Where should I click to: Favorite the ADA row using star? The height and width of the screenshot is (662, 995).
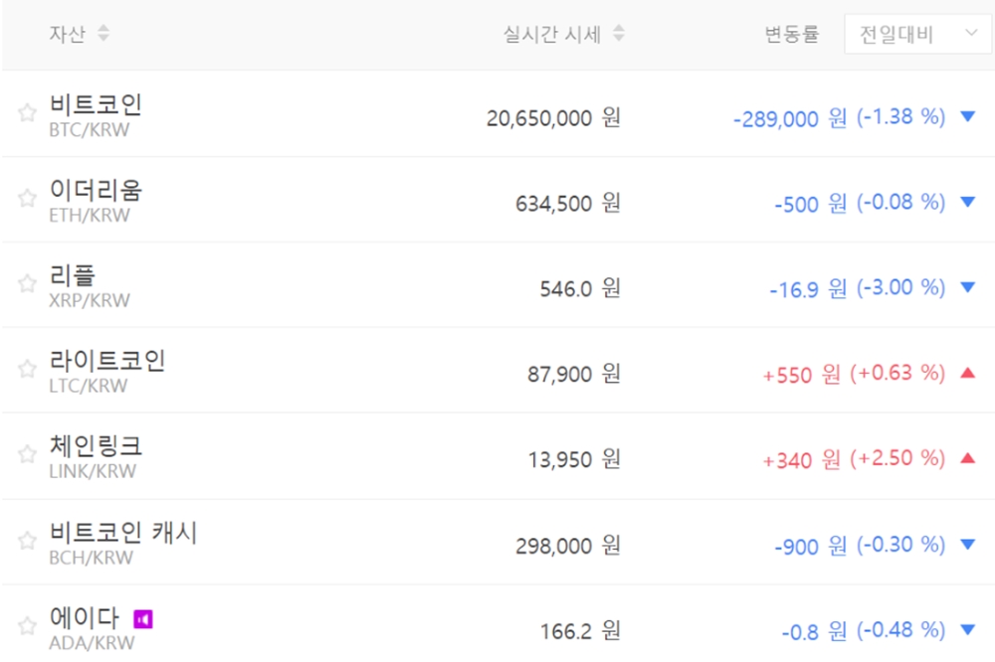tap(27, 627)
